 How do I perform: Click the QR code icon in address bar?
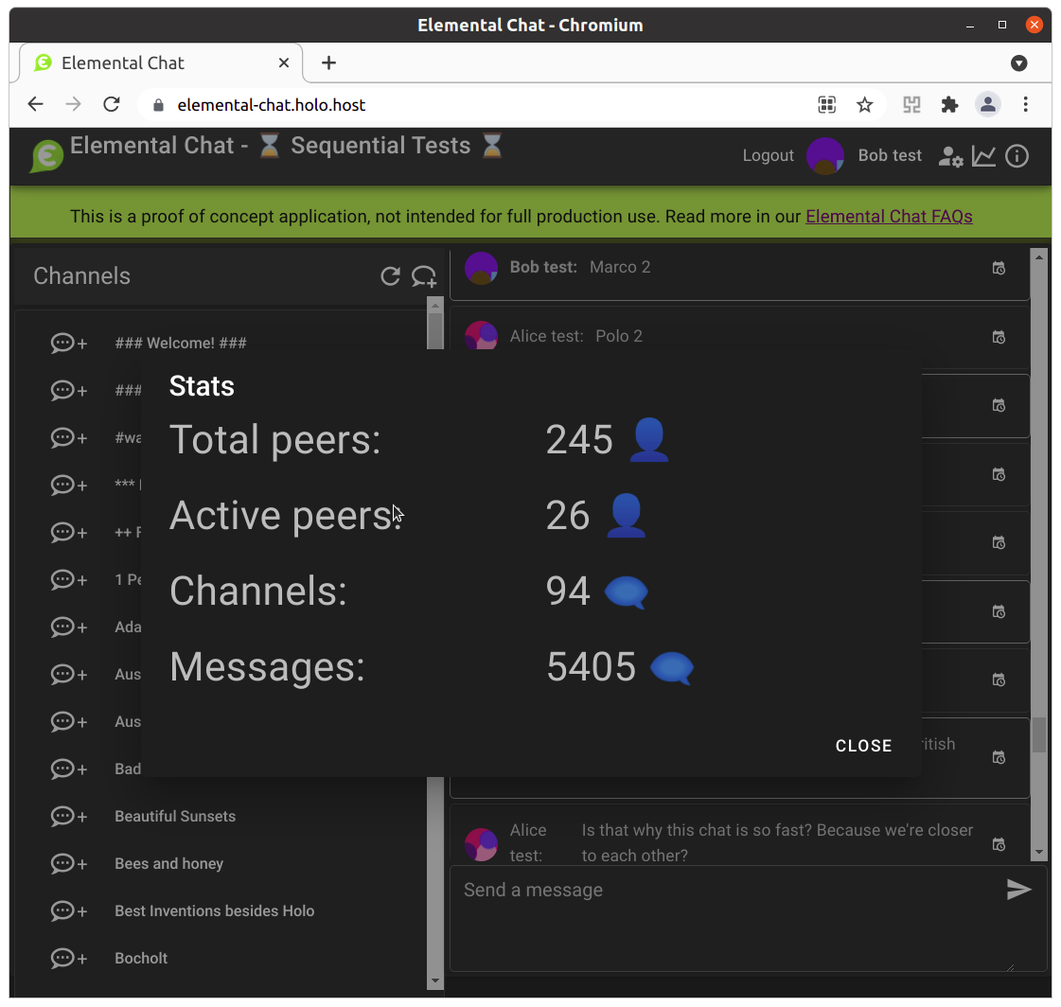[826, 105]
